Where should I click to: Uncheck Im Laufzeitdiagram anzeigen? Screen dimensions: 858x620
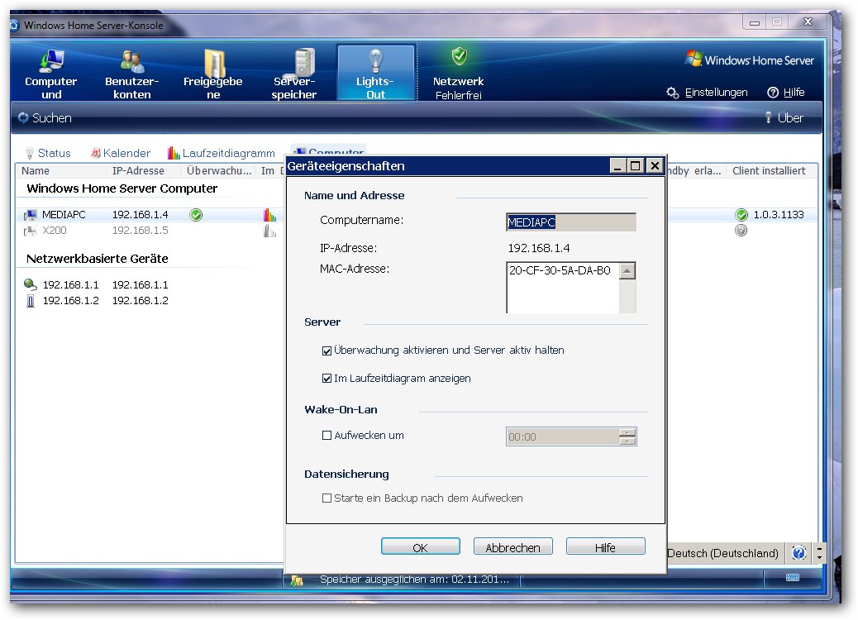327,379
